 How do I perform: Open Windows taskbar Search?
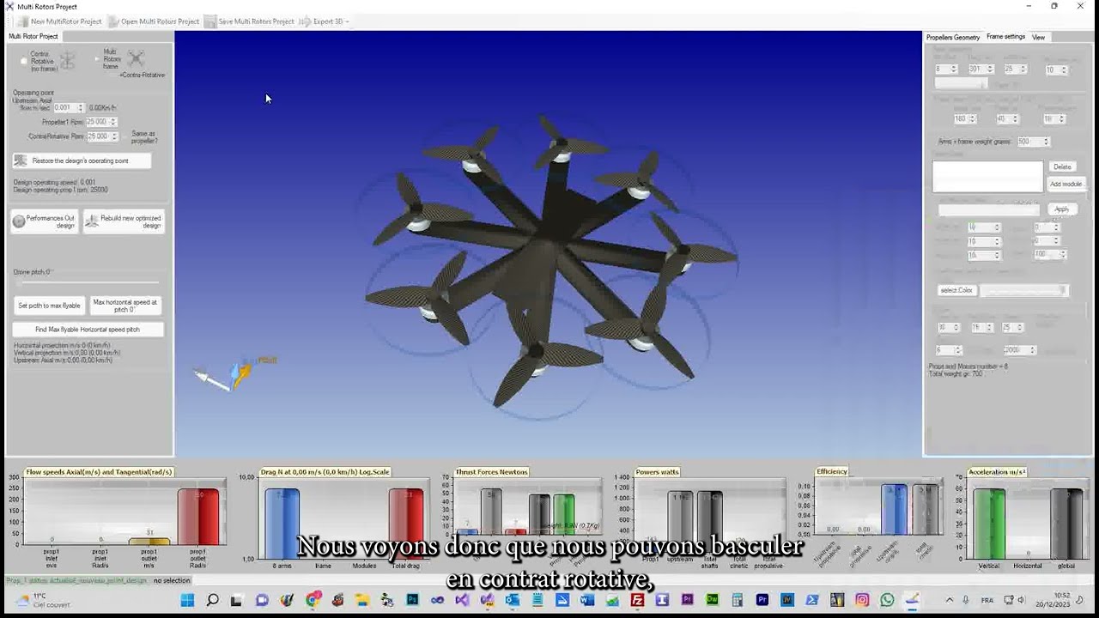pos(212,600)
